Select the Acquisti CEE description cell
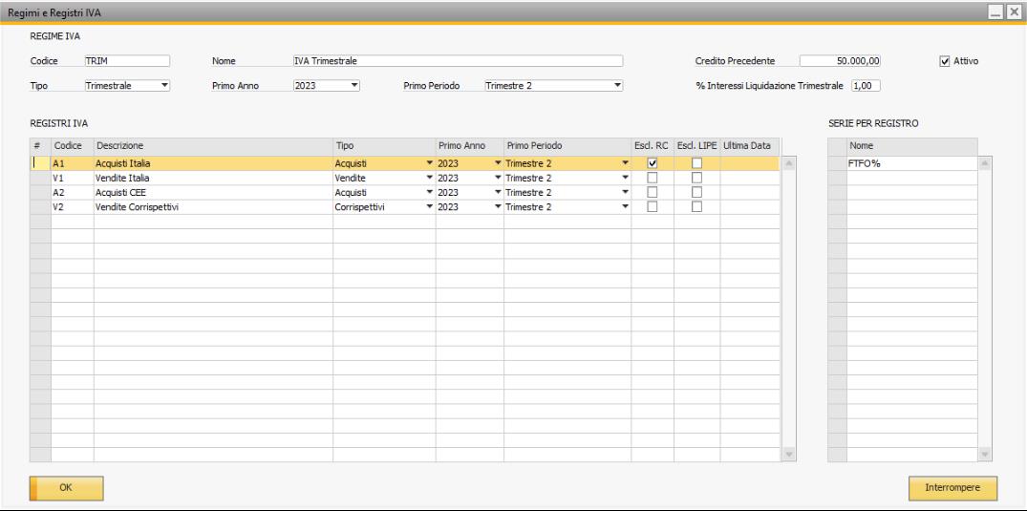 tap(214, 192)
